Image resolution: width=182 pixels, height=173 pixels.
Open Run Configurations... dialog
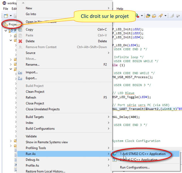[135, 167]
